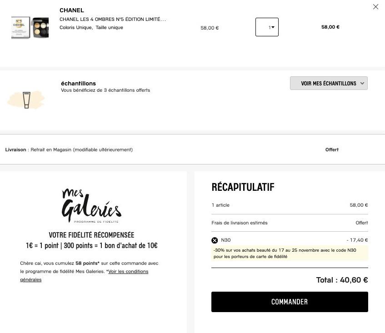Click the -17,40 € discount amount
Viewport: 385px width, 333px height.
357,240
